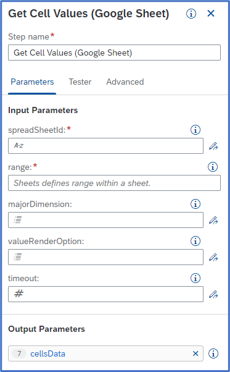Open expression editor for valueRenderOption
Viewport: 230px width, 372px height.
(x=213, y=257)
